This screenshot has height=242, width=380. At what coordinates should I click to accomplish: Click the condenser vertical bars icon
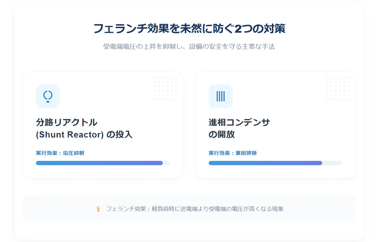pyautogui.click(x=221, y=96)
